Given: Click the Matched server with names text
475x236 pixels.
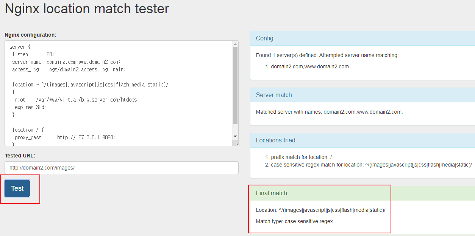Looking at the screenshot, I should 329,112.
